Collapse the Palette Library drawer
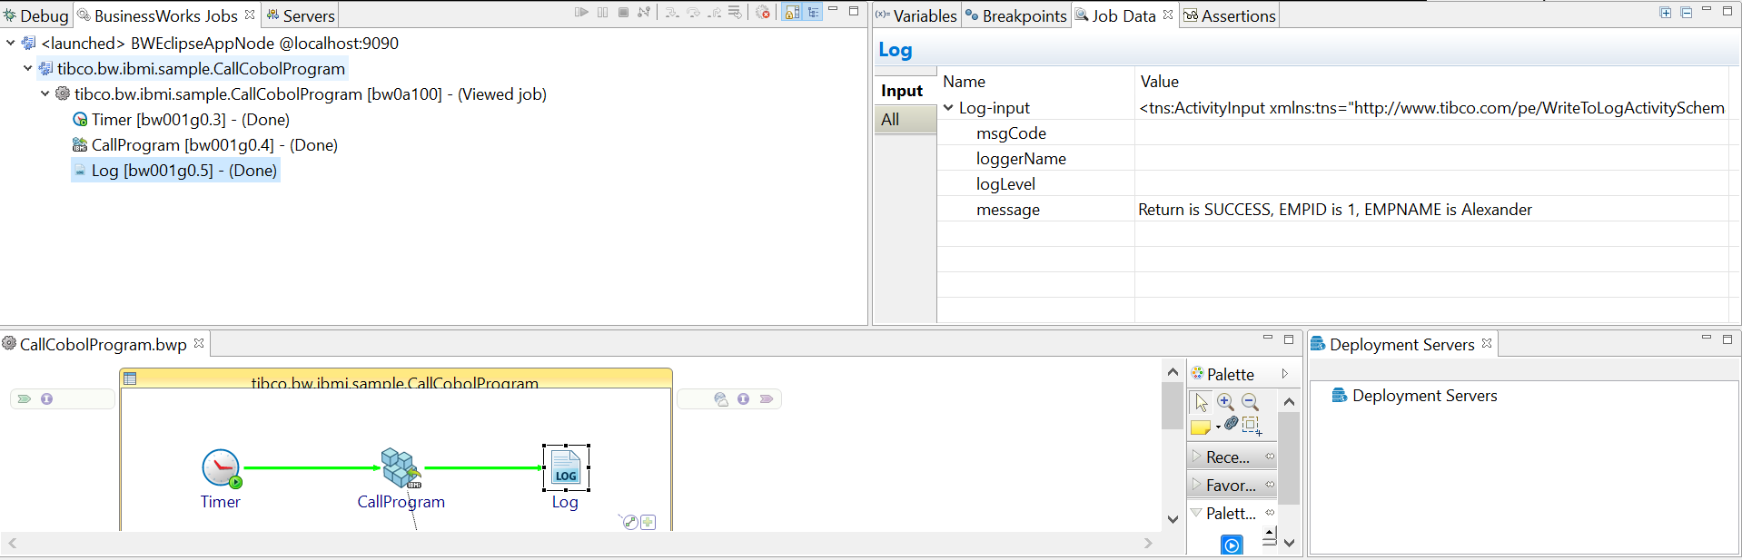 click(1197, 513)
